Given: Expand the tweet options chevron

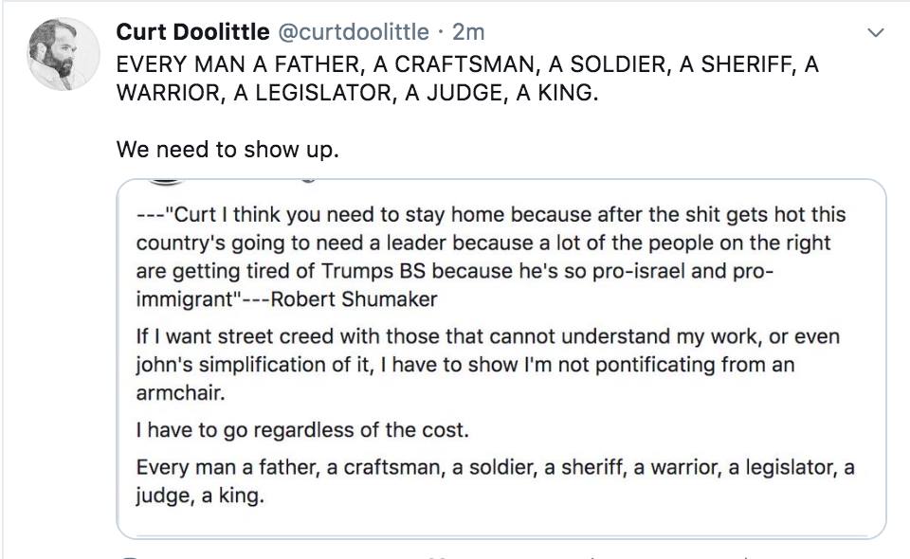Looking at the screenshot, I should 875,33.
